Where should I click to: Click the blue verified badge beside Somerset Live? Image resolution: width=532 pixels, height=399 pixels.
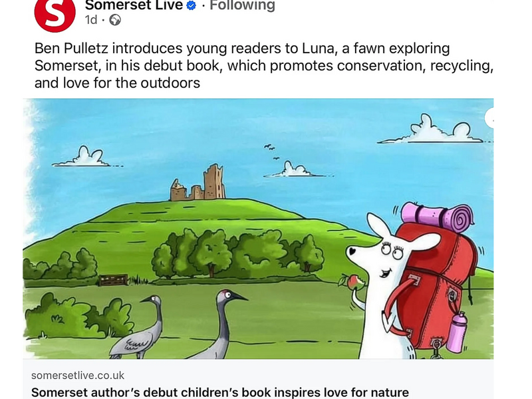(x=192, y=5)
